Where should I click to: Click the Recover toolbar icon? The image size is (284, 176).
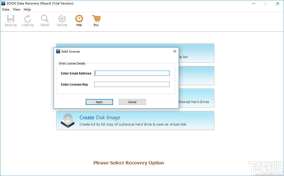point(62,18)
